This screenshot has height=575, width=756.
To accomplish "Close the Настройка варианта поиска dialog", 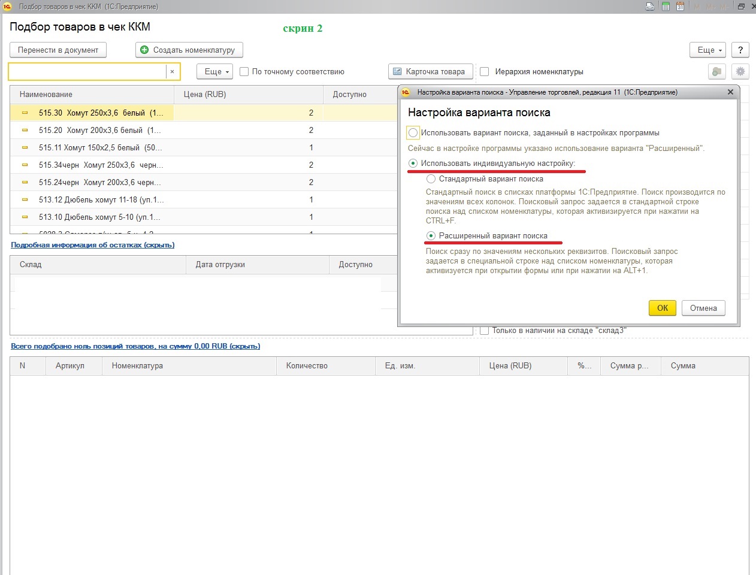I will [730, 92].
